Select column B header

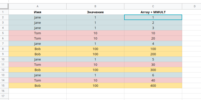[x=95, y=6]
